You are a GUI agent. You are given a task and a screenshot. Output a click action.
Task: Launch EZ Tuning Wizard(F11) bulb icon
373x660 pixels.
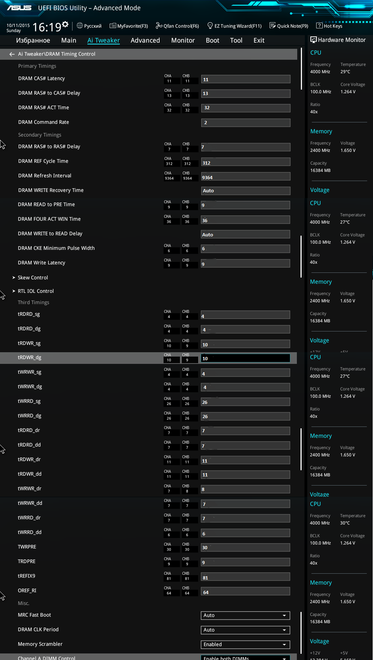(x=210, y=25)
